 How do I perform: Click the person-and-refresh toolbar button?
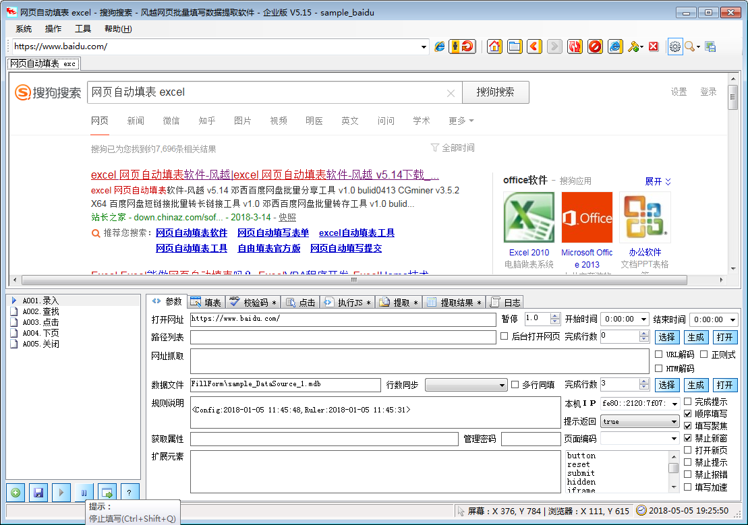(x=462, y=47)
